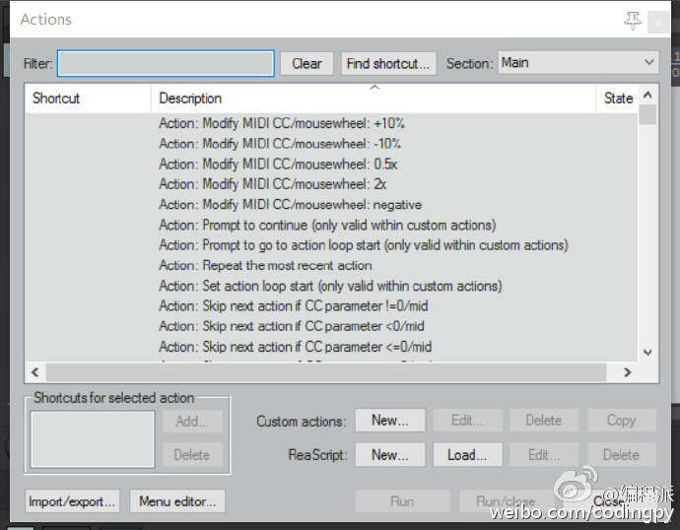Select 'Set action loop start' action row
680x530 pixels.
coord(330,286)
